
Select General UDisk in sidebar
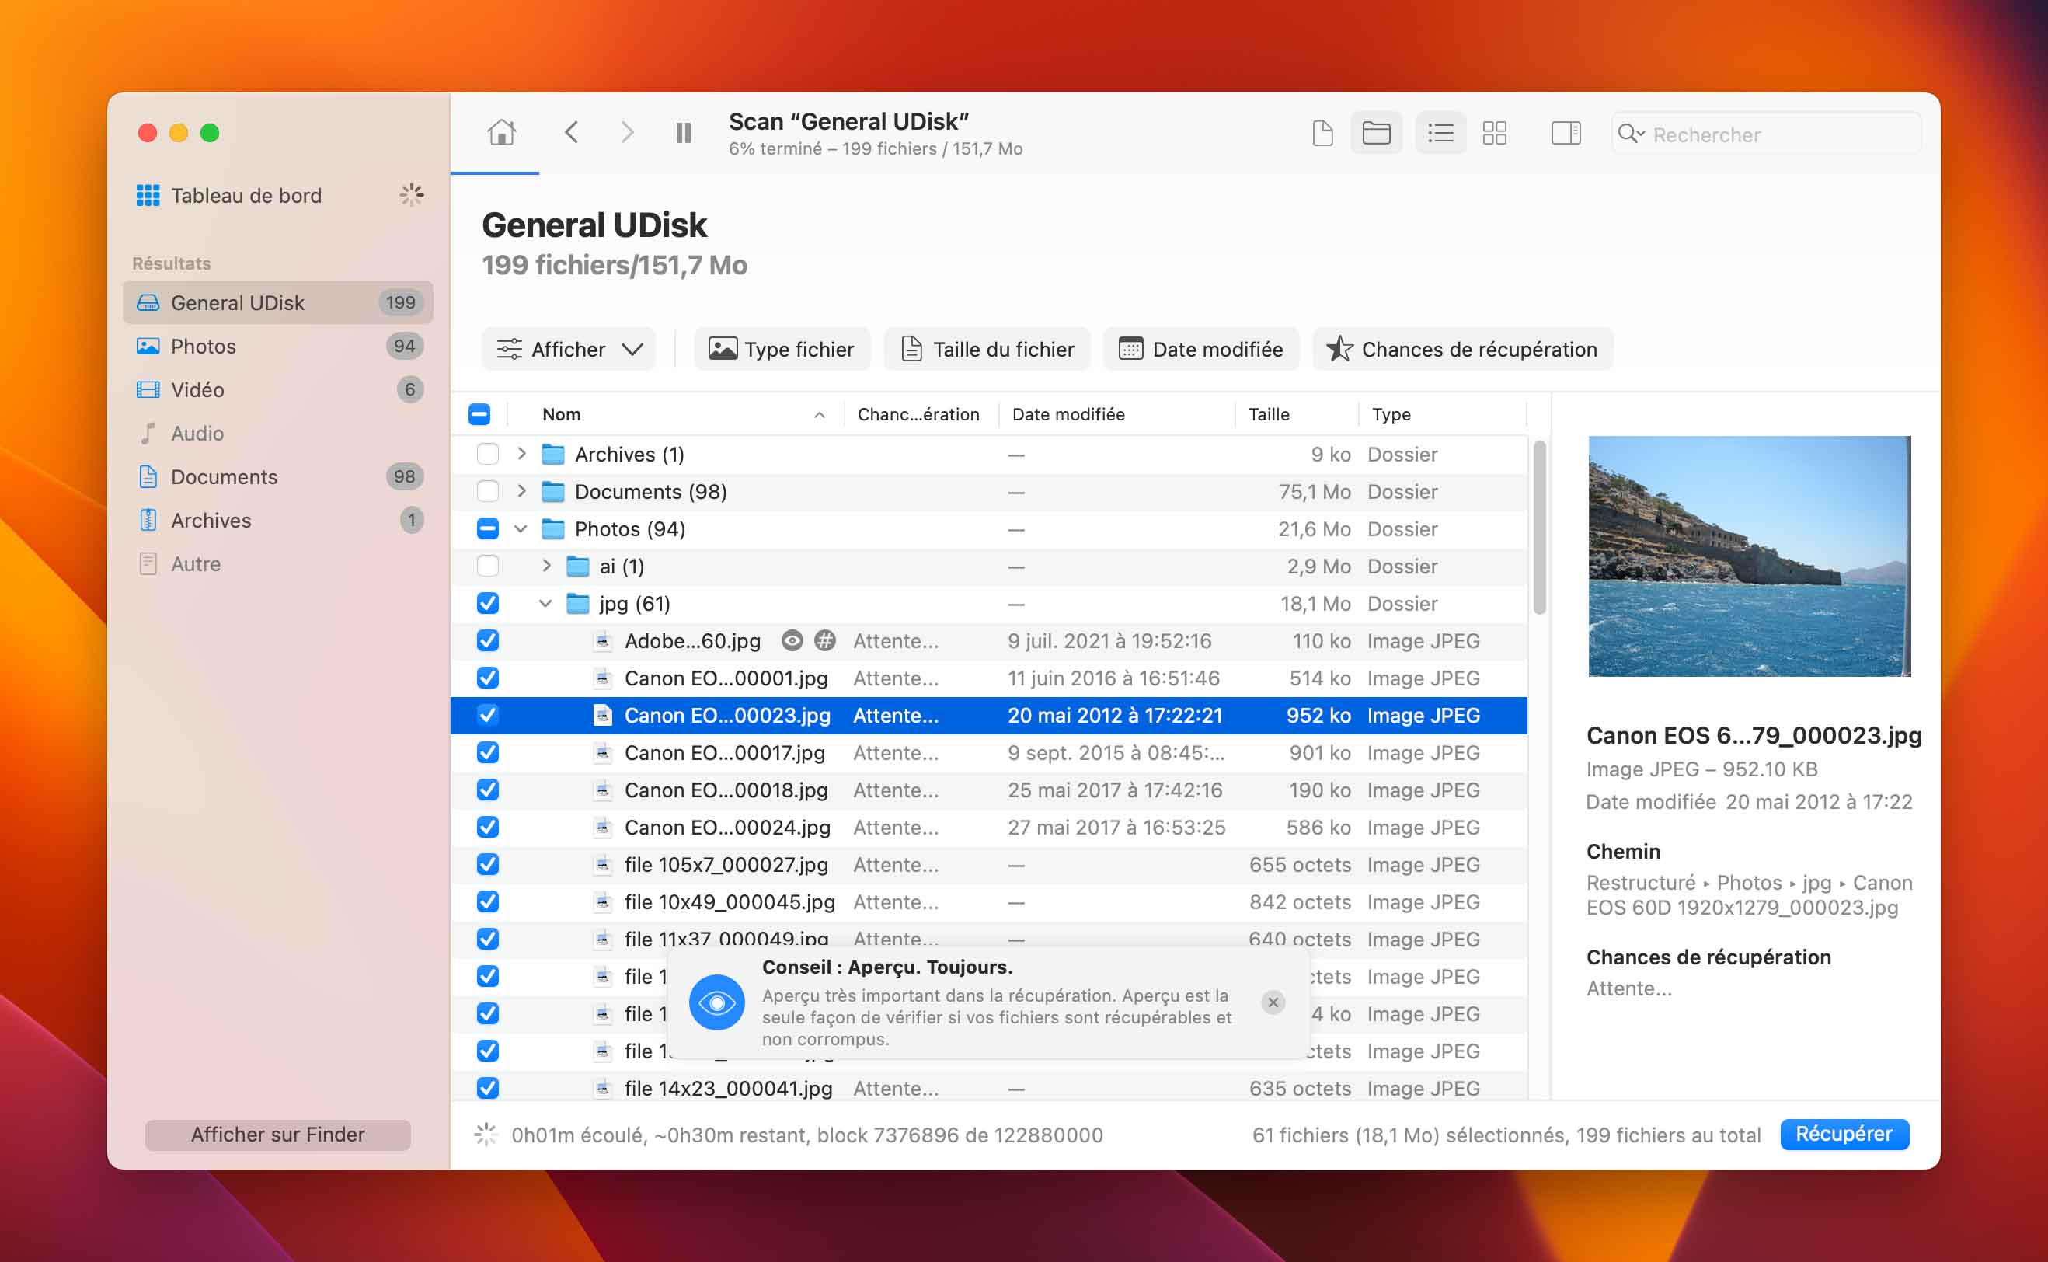pyautogui.click(x=278, y=302)
